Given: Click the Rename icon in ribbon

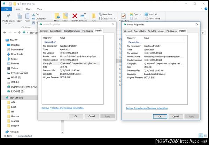Looking at the screenshot, I should [83, 16].
